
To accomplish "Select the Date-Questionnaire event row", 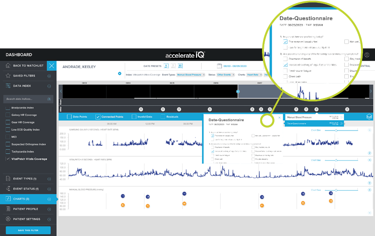I will pyautogui.click(x=314, y=124).
